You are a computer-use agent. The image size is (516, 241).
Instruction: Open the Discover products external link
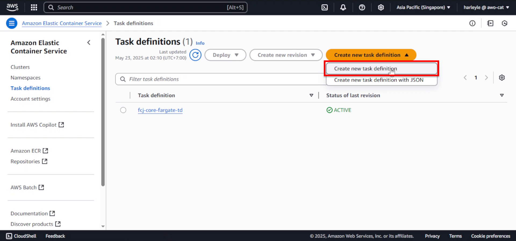[x=35, y=224]
